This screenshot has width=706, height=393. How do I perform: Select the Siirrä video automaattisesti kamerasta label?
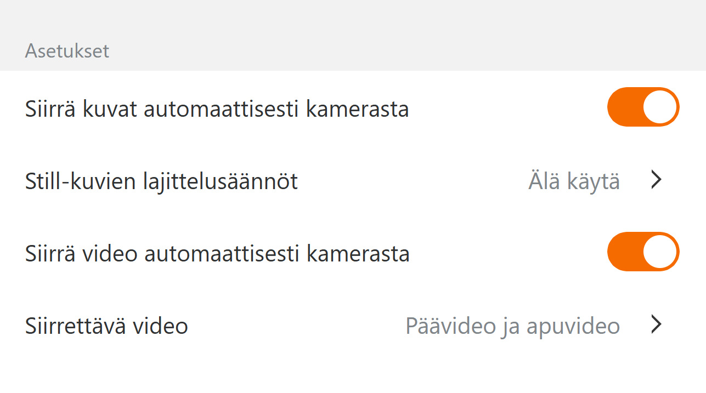coord(217,254)
